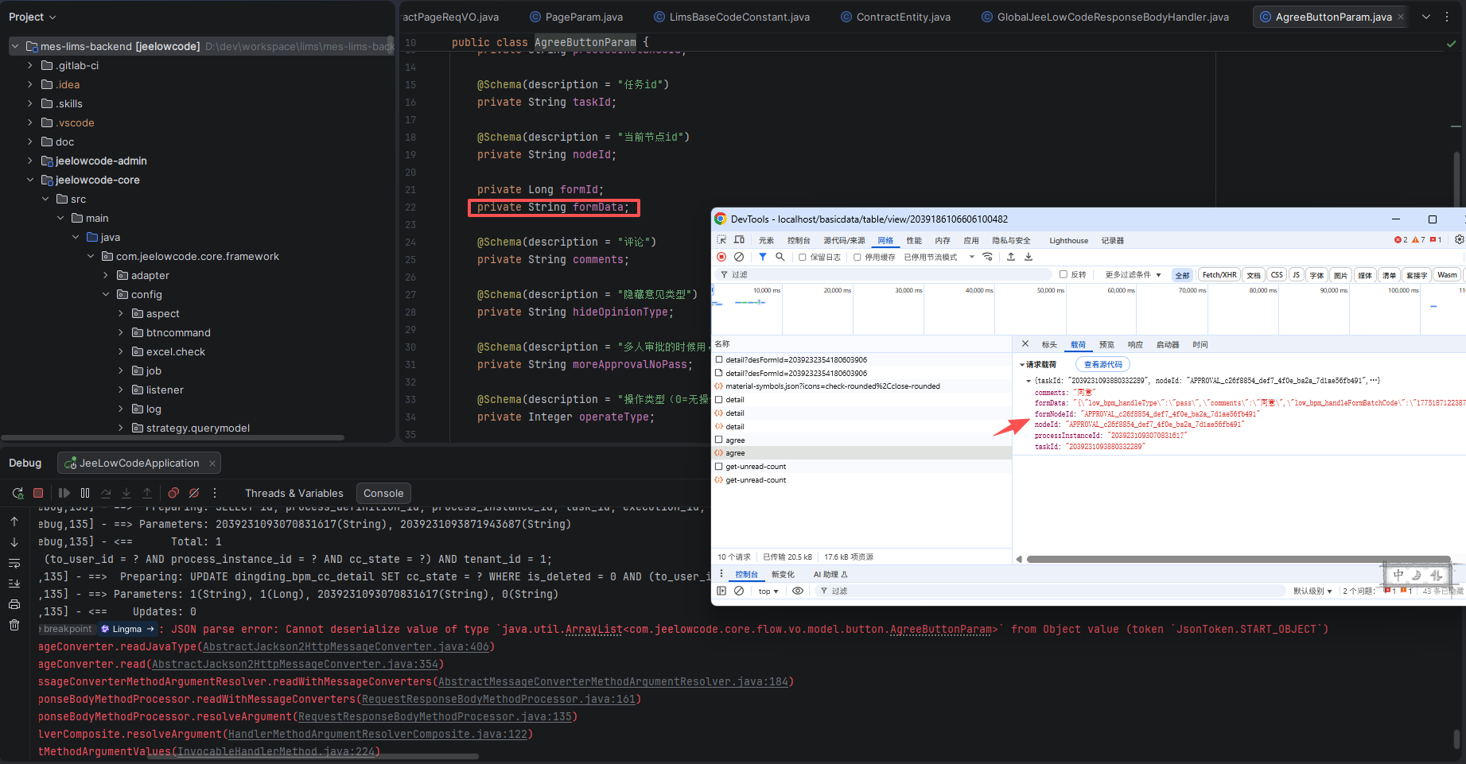Click the Resume Program icon

coord(64,493)
